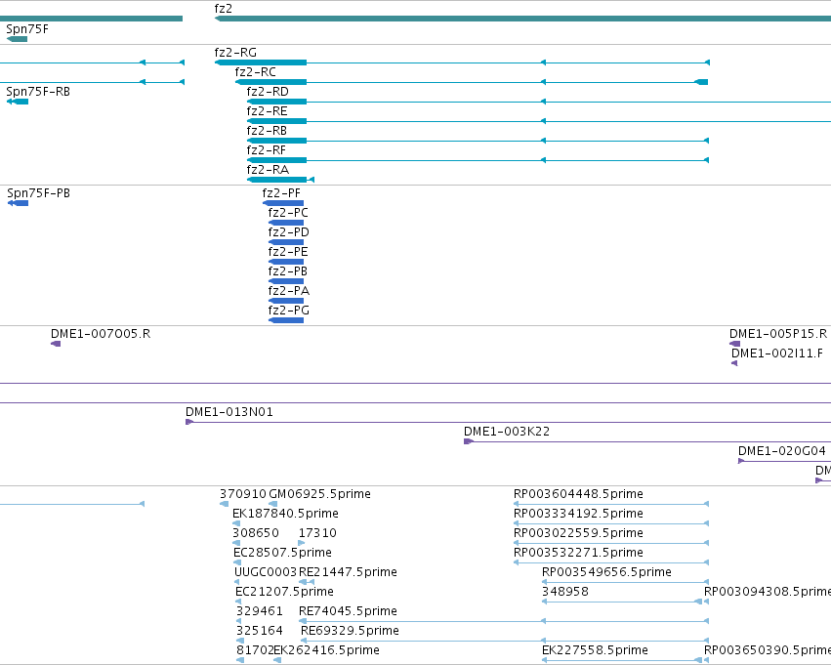
Task: Select EST RE21447.5prime
Action: (307, 582)
